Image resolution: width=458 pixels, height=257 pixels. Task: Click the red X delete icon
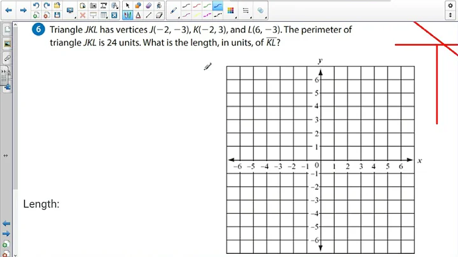83,15
